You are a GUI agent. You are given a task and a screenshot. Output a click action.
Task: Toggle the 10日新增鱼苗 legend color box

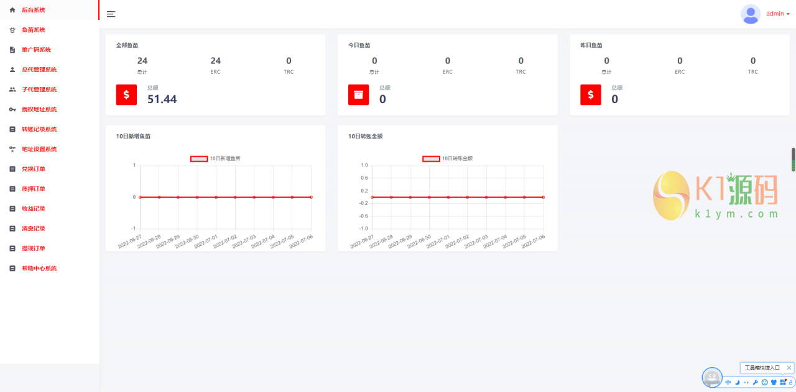199,158
